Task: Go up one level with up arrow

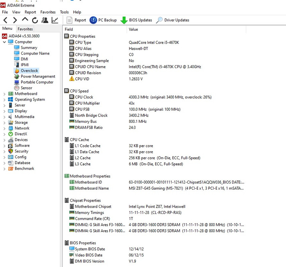Action: [x=25, y=19]
